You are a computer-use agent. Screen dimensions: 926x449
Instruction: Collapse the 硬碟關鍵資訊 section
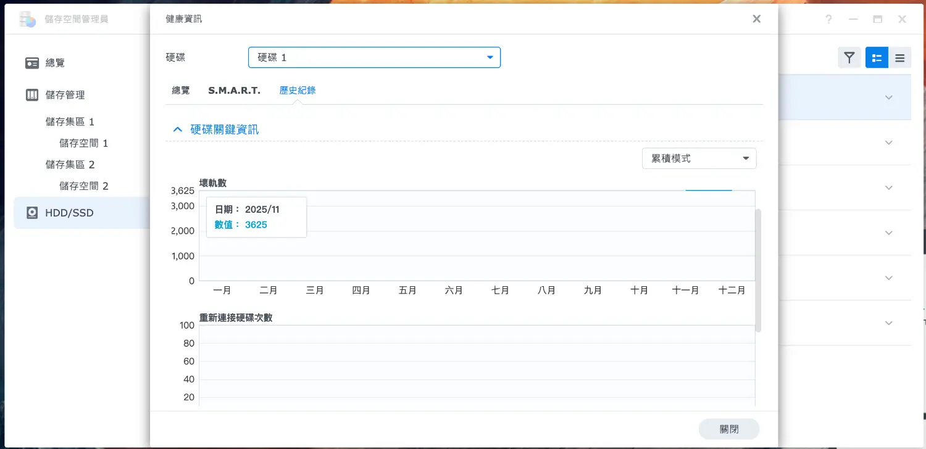178,130
